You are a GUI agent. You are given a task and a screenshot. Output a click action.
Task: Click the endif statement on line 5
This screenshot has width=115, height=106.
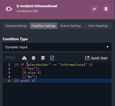[x=25, y=81]
